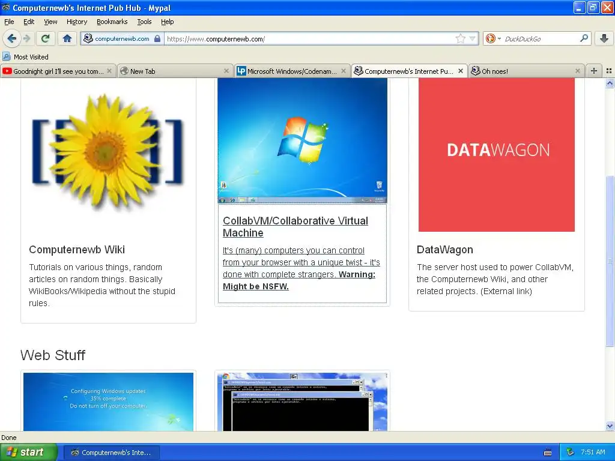Open a new tab with plus button
Viewport: 615px width, 461px height.
coord(594,71)
